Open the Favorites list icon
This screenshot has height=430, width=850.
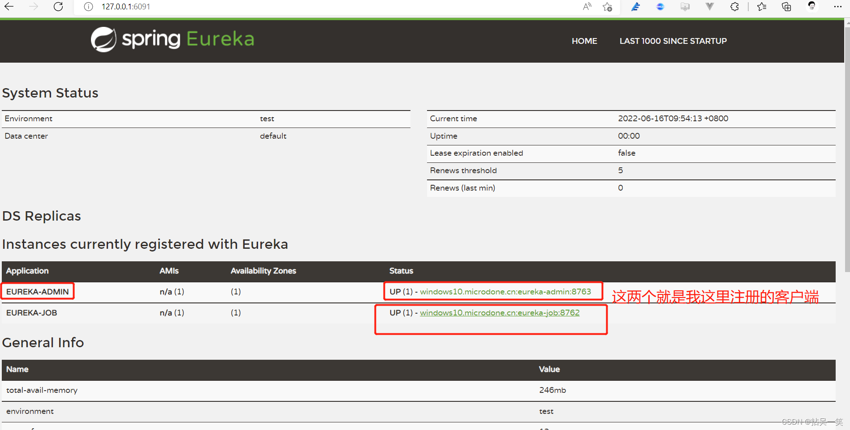pyautogui.click(x=762, y=7)
